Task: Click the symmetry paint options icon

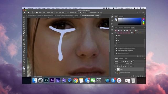Action: pos(101,13)
